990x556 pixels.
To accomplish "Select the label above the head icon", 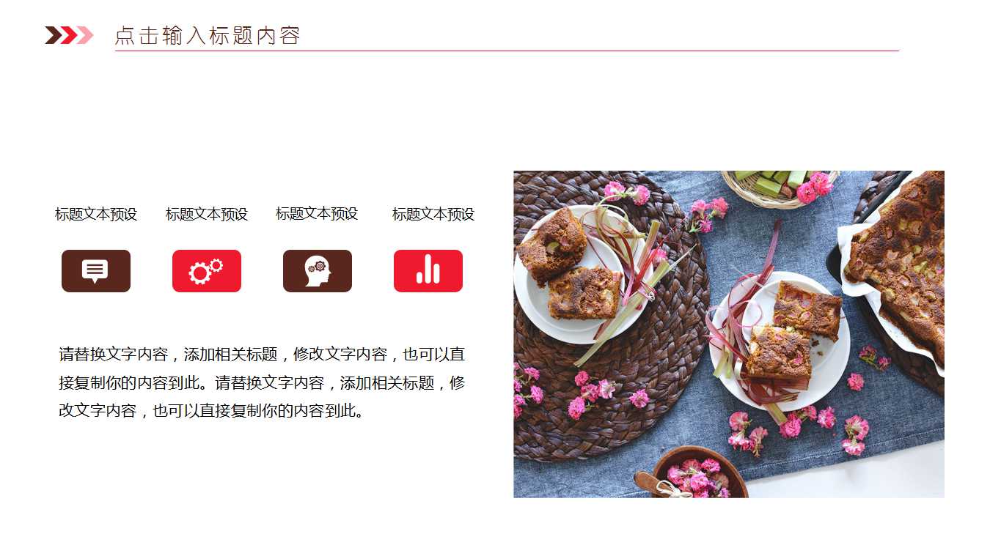I will (317, 214).
